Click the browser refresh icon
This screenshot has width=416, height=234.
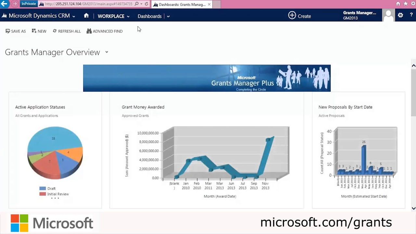pyautogui.click(x=147, y=4)
